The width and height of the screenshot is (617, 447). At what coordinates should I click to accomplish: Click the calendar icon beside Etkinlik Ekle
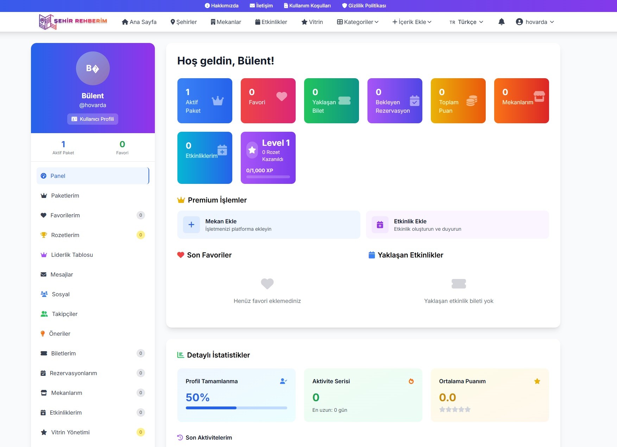[380, 225]
